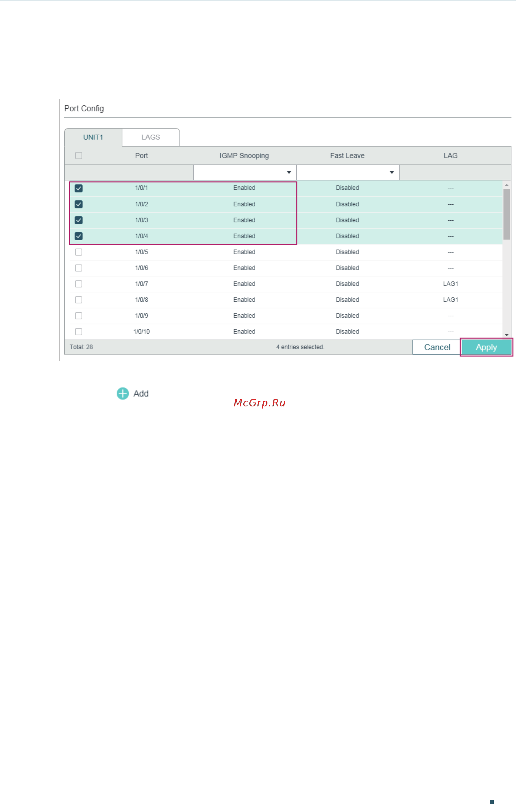Click the 1/0/1 port cell
Screen dimensions: 516x805
point(141,188)
